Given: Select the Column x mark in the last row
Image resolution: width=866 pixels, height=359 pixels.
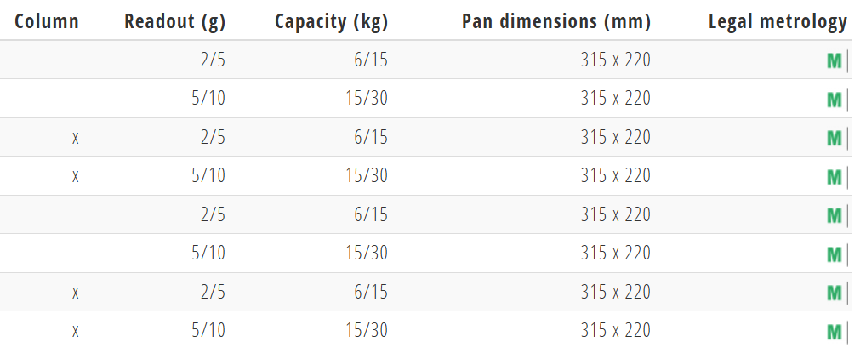Looking at the screenshot, I should point(75,332).
